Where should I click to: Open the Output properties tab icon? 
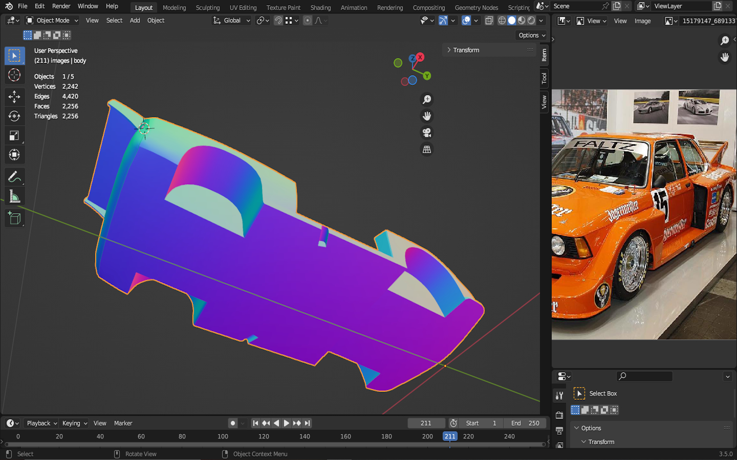tap(559, 430)
